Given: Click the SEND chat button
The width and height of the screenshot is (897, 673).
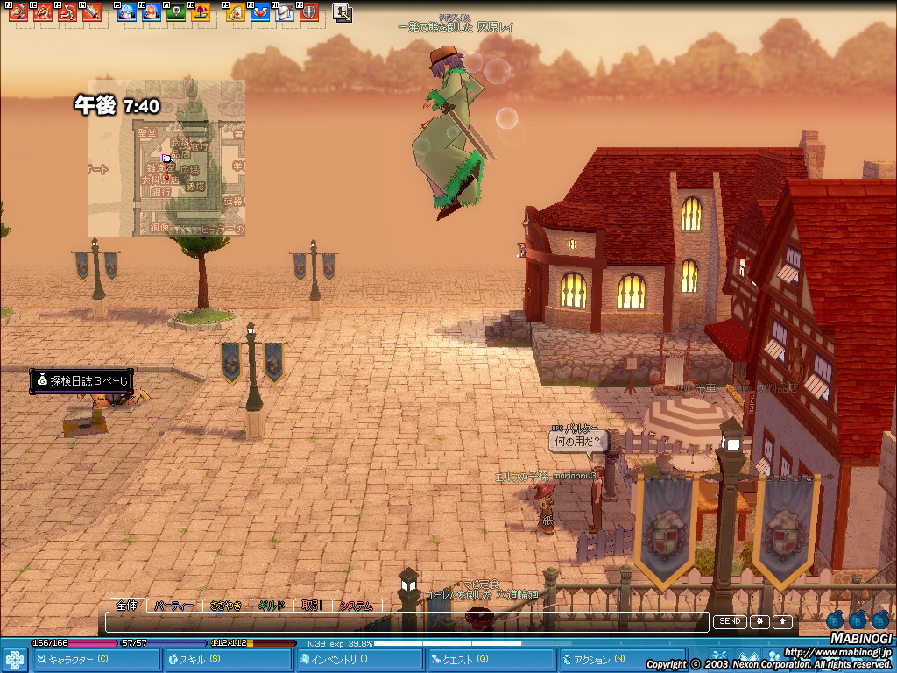Looking at the screenshot, I should (730, 621).
